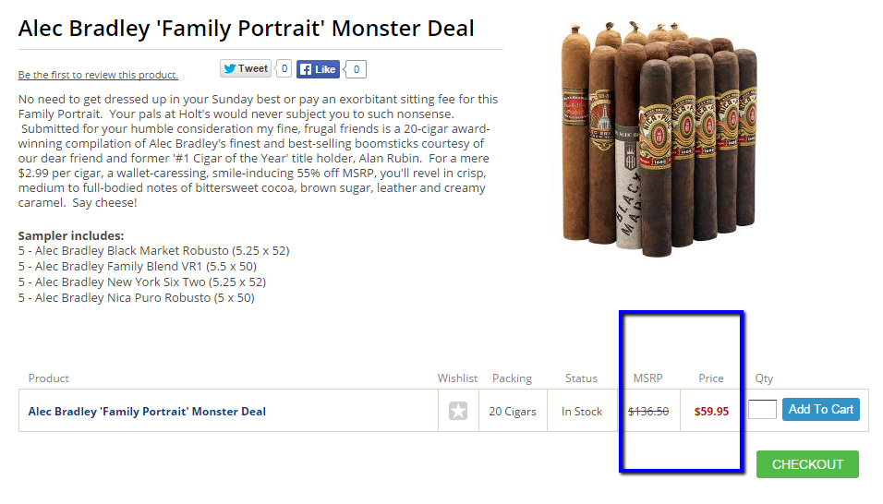
Task: Add product to wishlist with star icon
Action: pyautogui.click(x=458, y=412)
